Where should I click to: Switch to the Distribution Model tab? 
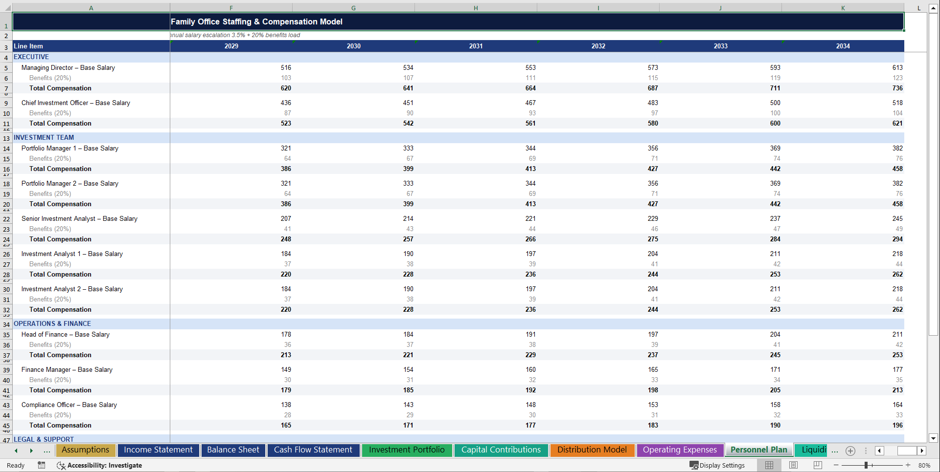592,450
